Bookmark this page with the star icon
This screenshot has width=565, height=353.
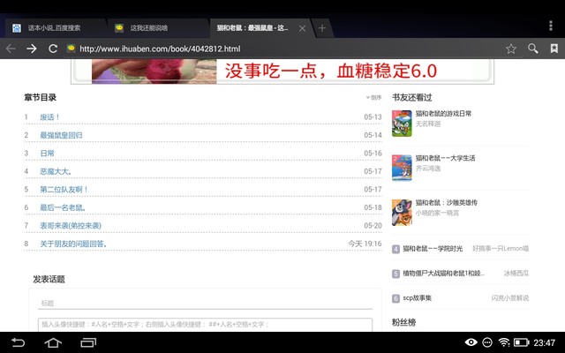(510, 49)
